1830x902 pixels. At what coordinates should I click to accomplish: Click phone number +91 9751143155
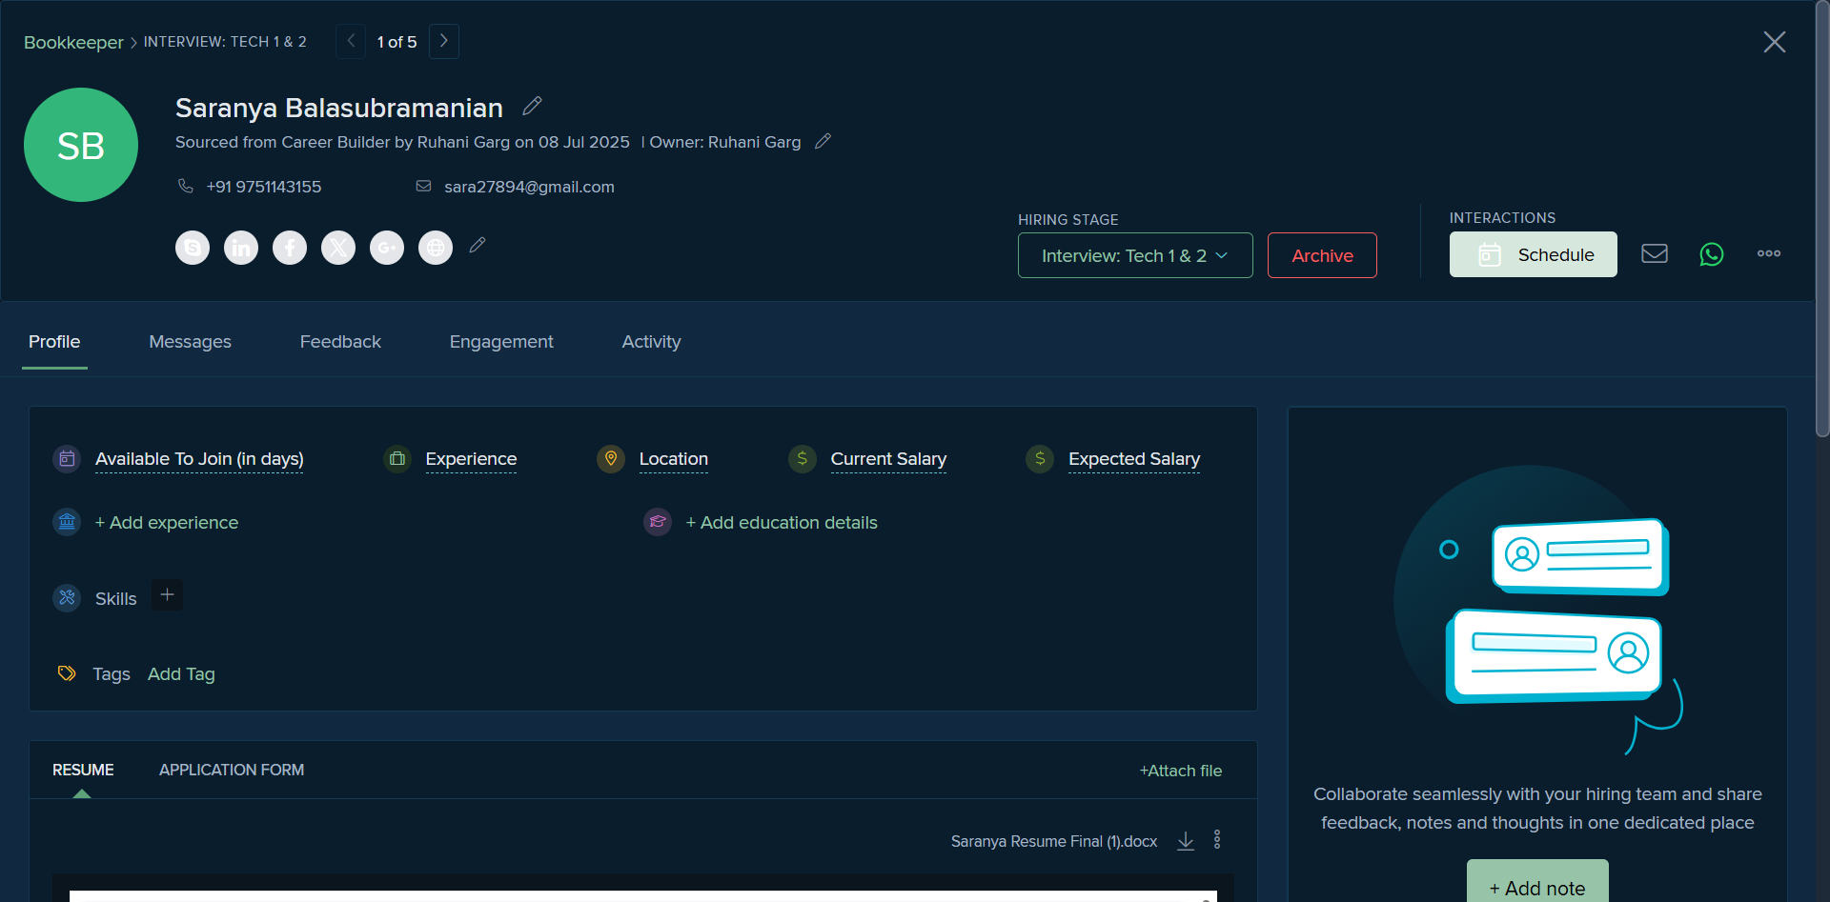(x=264, y=187)
